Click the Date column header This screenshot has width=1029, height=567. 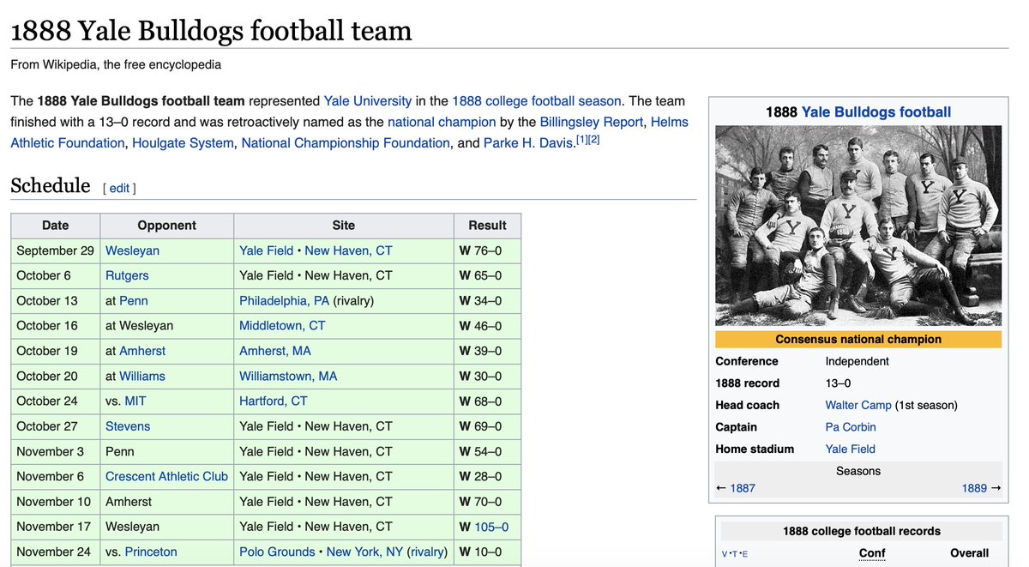coord(56,226)
